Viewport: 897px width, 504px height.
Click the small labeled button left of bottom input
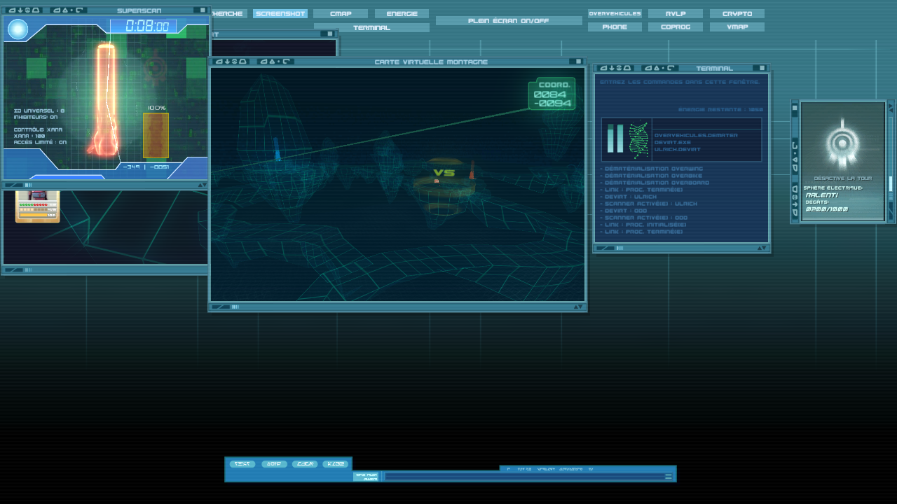[367, 477]
